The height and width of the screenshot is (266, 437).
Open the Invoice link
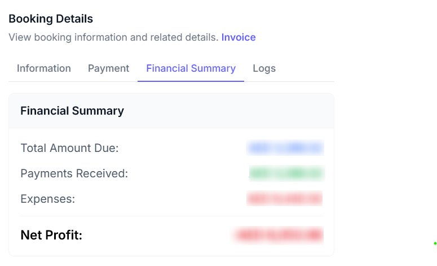point(239,37)
